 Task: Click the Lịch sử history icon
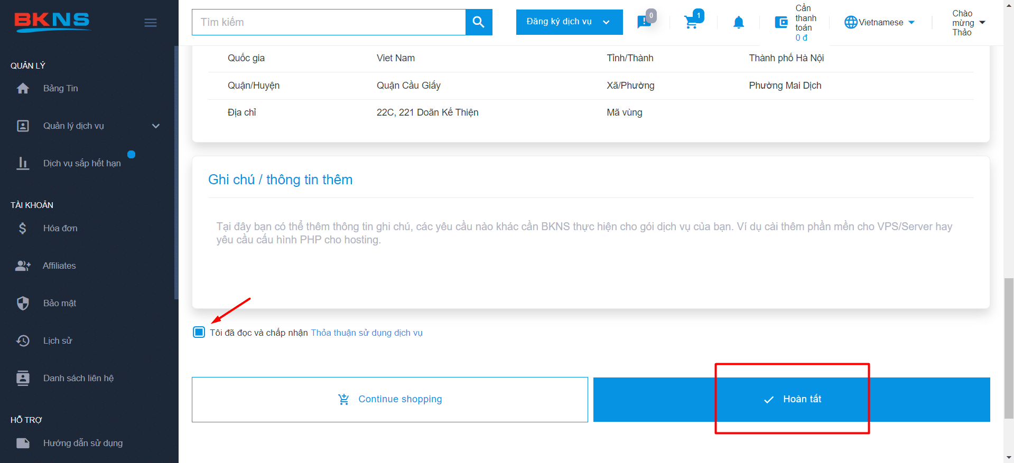(23, 341)
